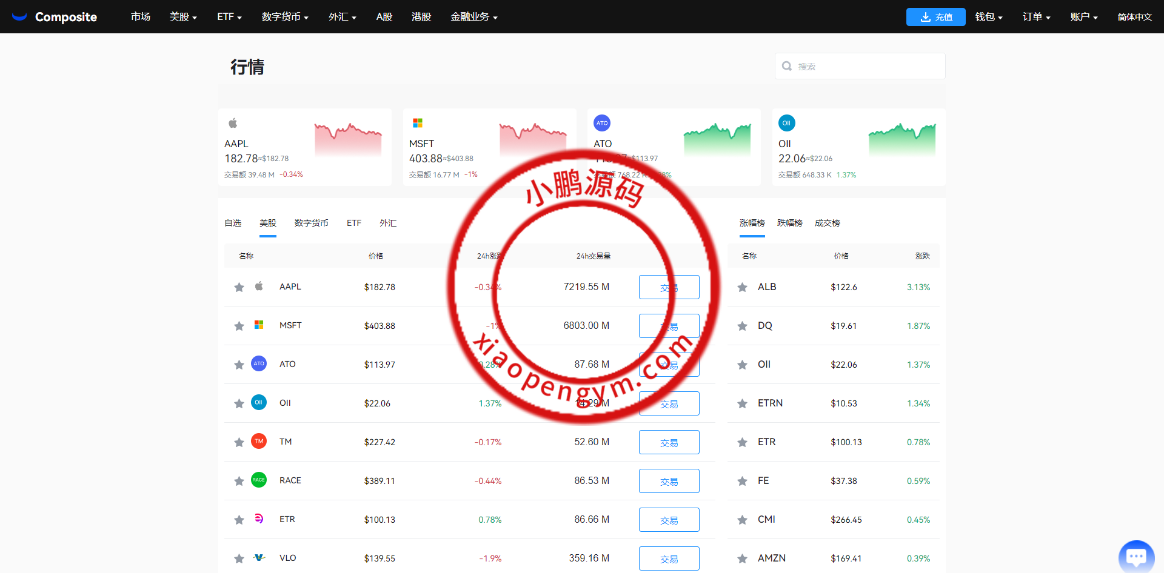Toggle favorite star for ALB in gainers
The height and width of the screenshot is (573, 1164).
tap(742, 287)
